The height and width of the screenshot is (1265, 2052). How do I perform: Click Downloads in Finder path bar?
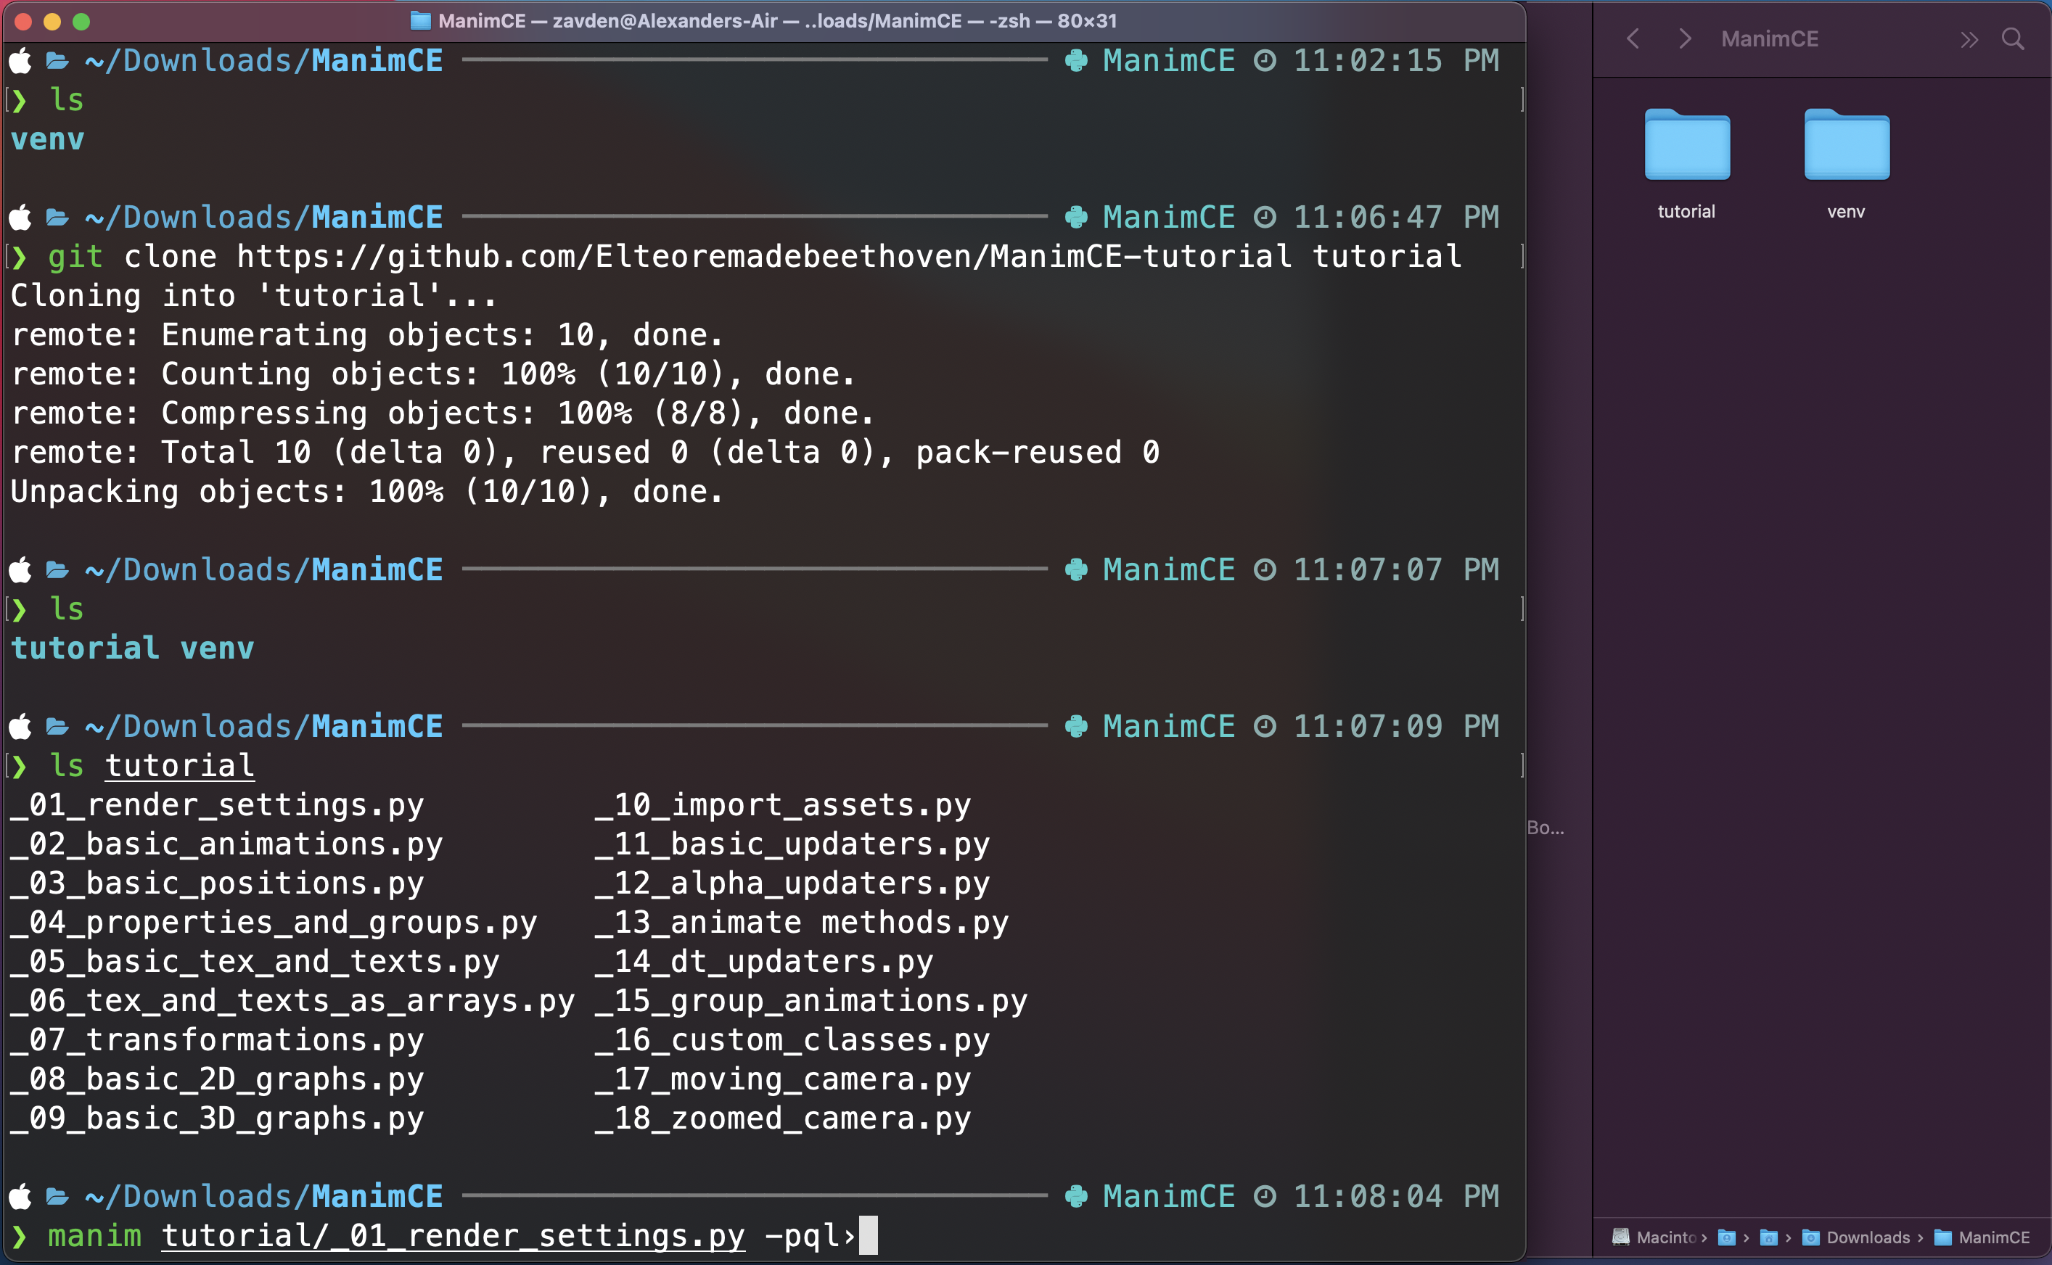point(1856,1237)
